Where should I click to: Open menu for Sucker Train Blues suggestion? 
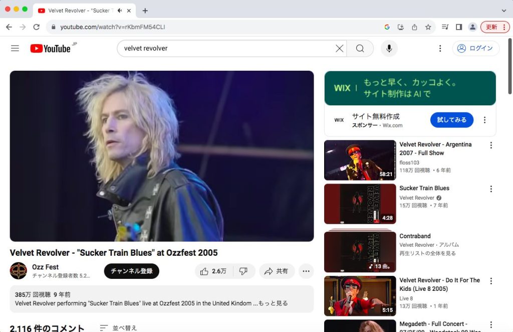pos(491,189)
